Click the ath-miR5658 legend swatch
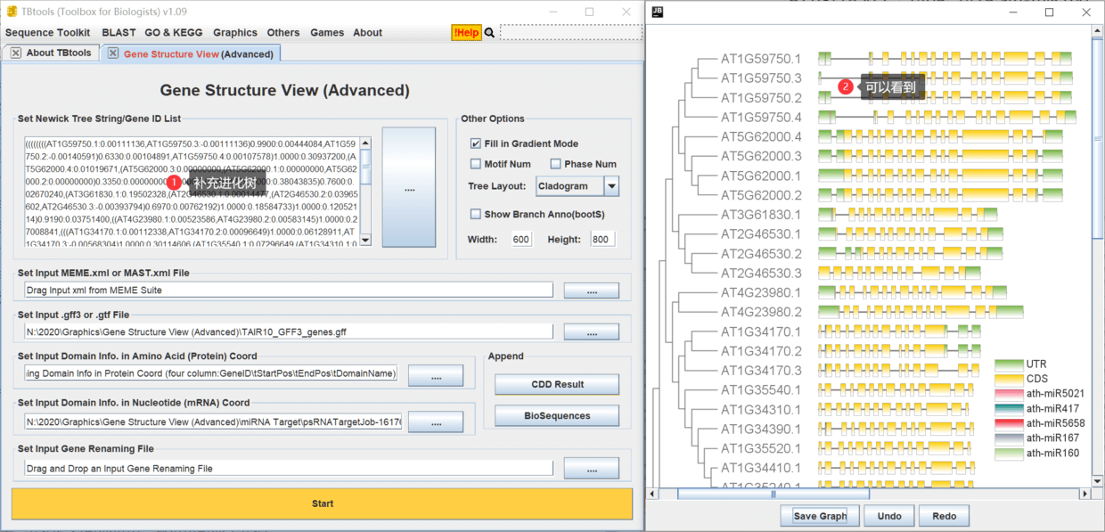This screenshot has width=1105, height=532. (1009, 423)
